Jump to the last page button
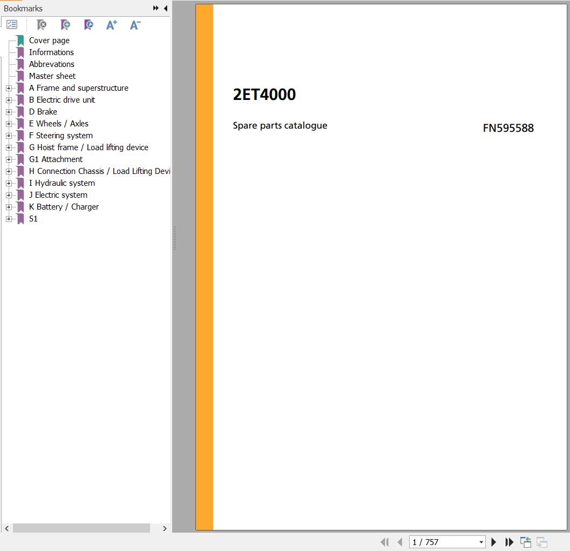Viewport: 570px width, 551px height. coord(510,542)
